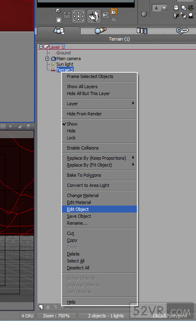Toggle the orange camera lock icon
This screenshot has height=321, width=196.
pos(114,11)
